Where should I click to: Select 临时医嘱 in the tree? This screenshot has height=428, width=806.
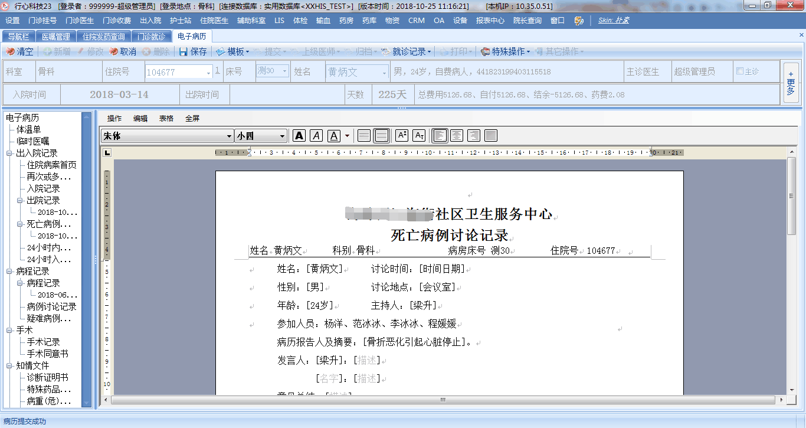click(x=32, y=141)
